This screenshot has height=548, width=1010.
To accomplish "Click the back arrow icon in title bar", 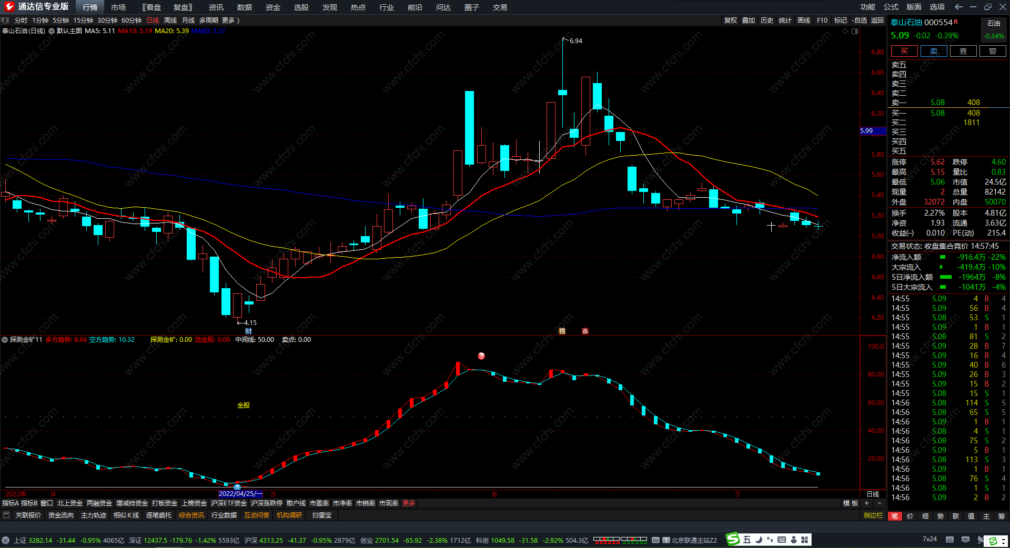I will tap(958, 7).
